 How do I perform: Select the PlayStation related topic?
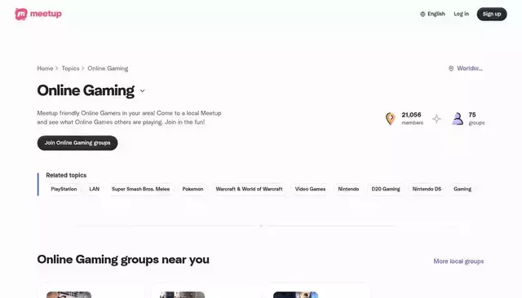[64, 189]
